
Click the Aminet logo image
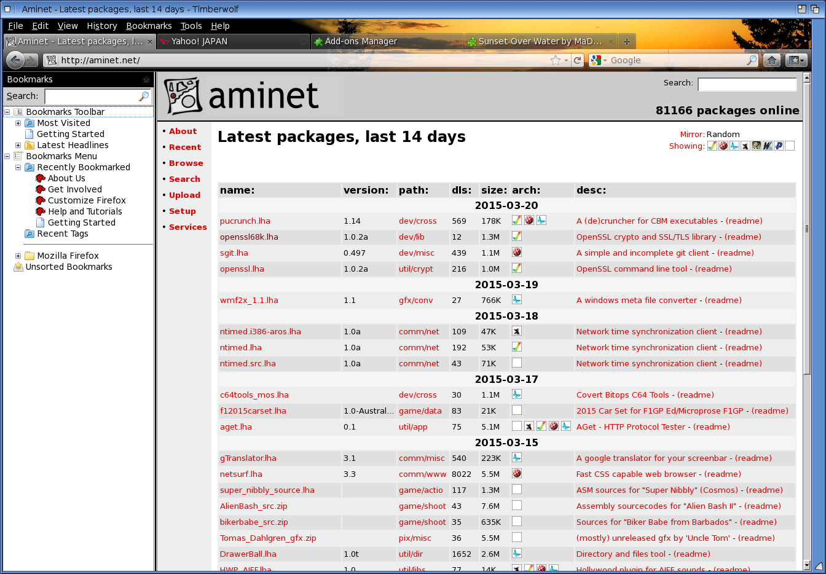pyautogui.click(x=242, y=96)
